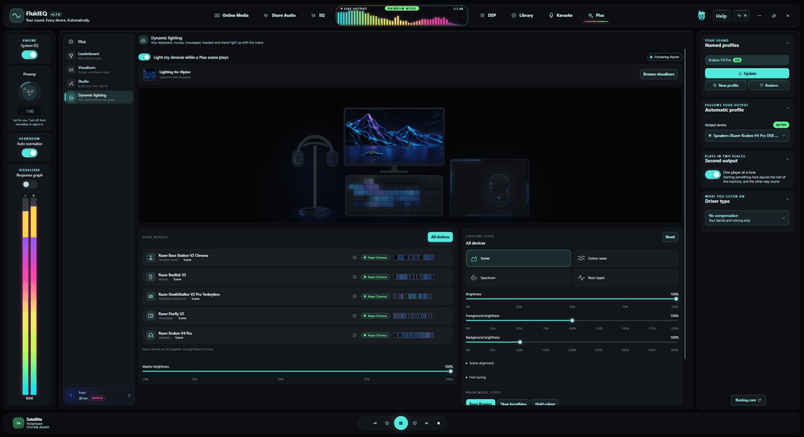Select the Beat ripple lighting style
Image resolution: width=804 pixels, height=437 pixels.
pyautogui.click(x=626, y=278)
